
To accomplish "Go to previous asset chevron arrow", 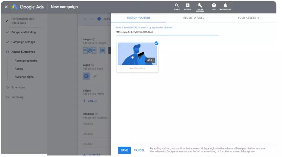I will point(85,19).
